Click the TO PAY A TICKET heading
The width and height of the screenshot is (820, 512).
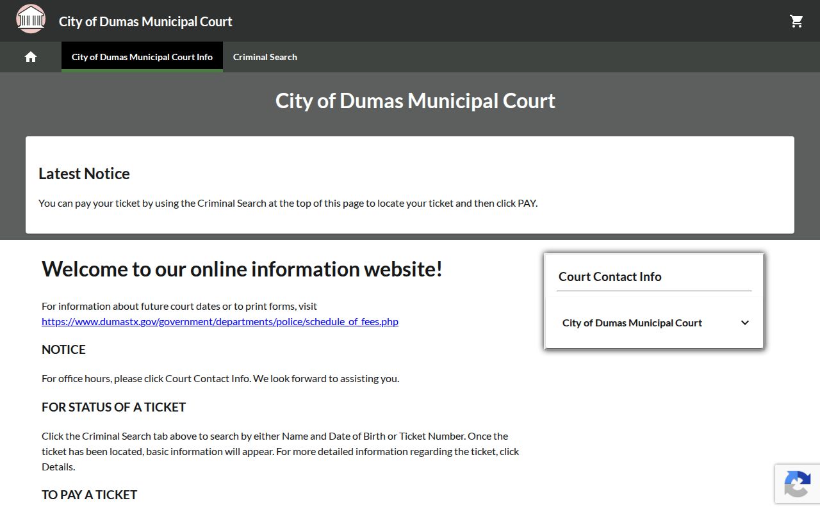click(x=89, y=495)
